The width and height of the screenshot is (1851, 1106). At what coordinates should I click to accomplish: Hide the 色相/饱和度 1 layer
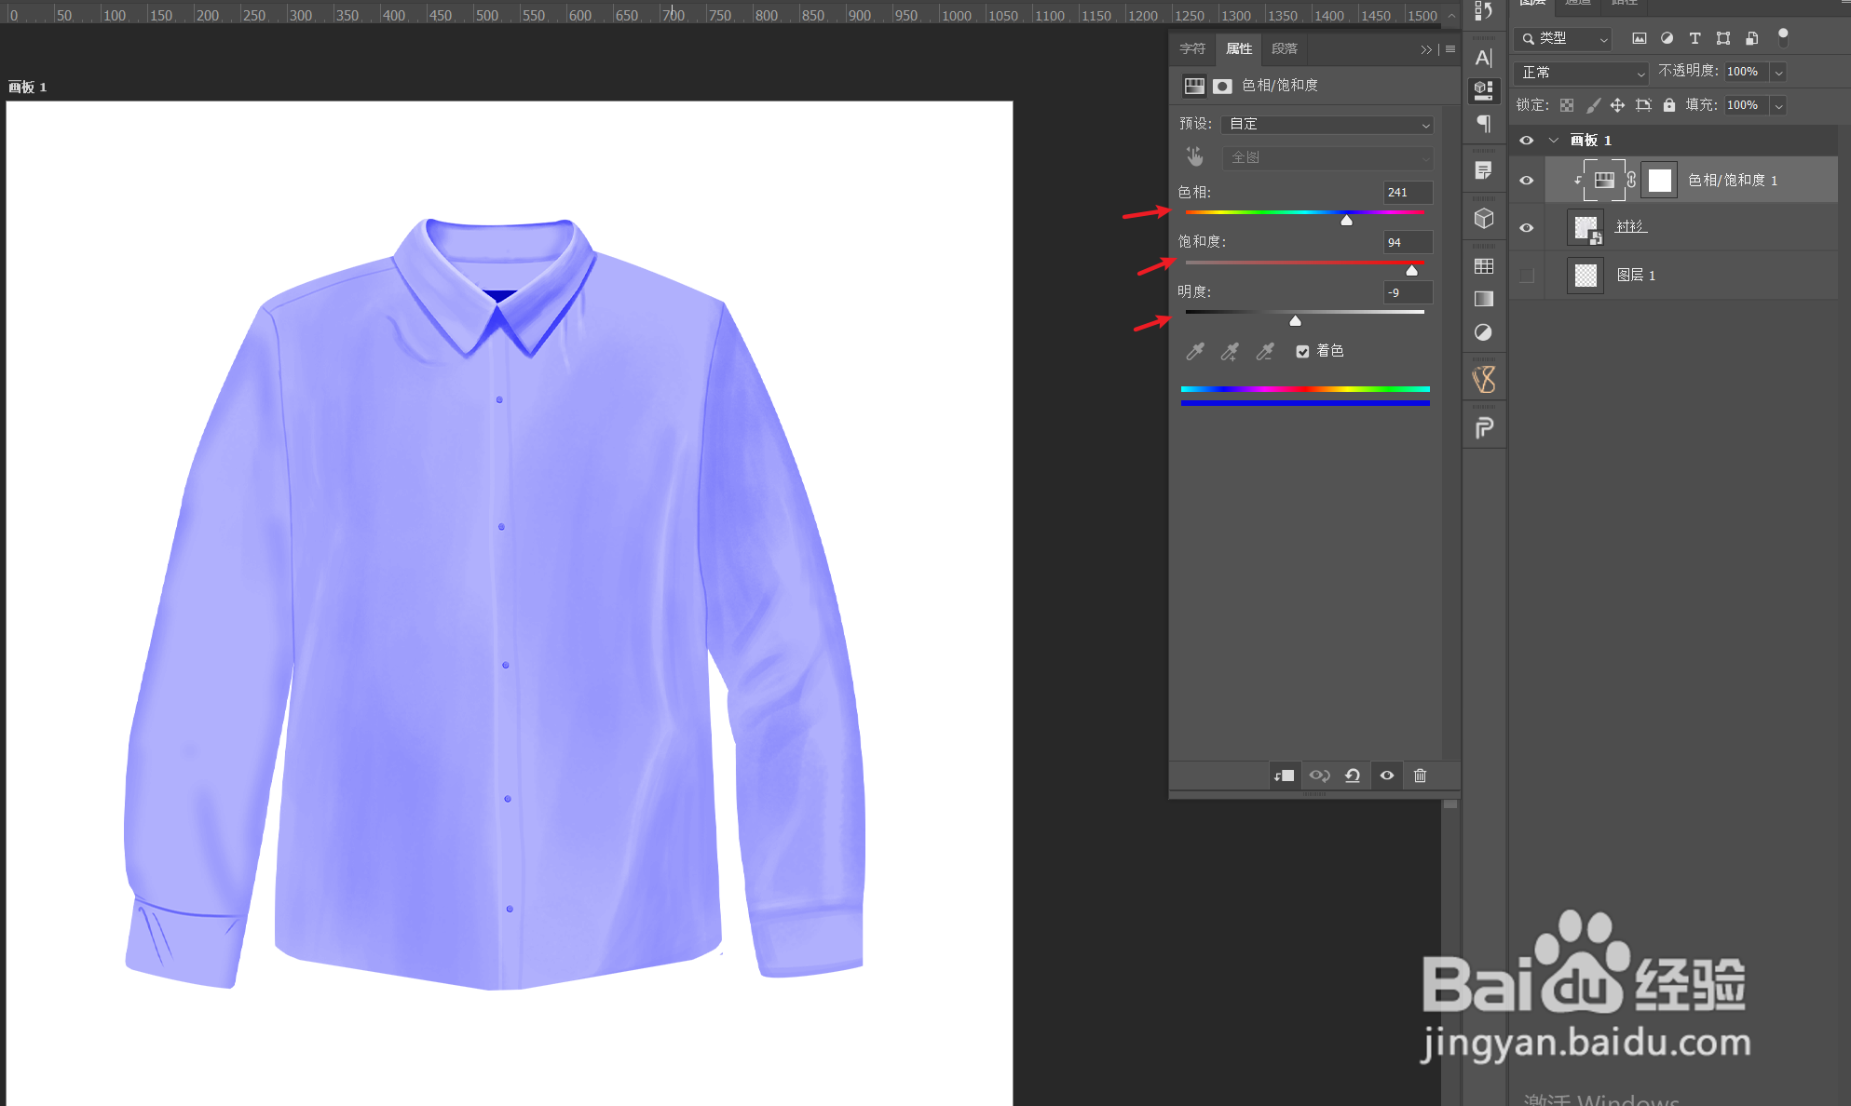click(1526, 181)
